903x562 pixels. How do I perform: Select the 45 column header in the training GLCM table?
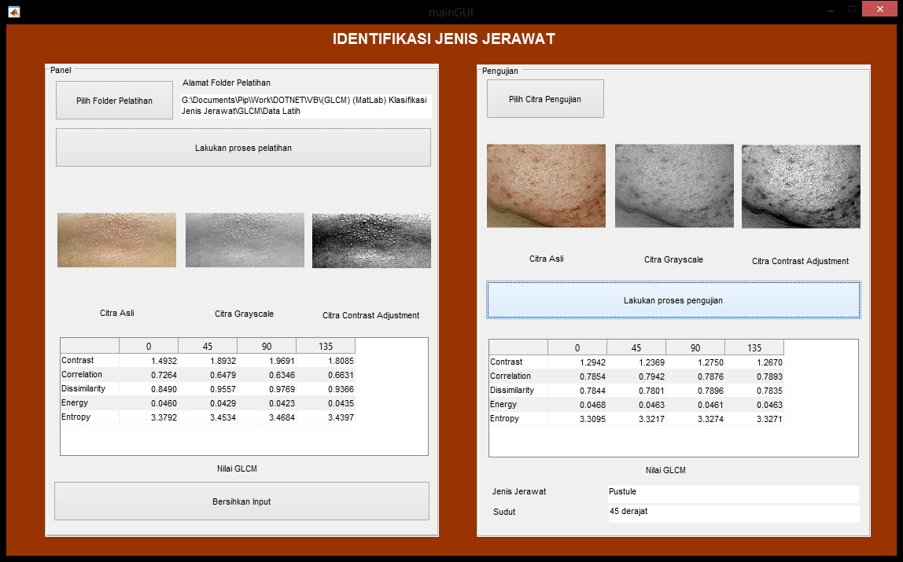[x=208, y=346]
